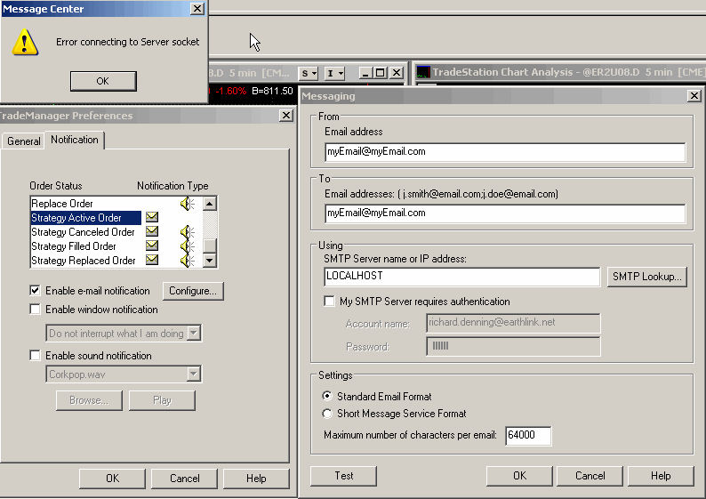Click OK in TradeManager Preferences
Image resolution: width=706 pixels, height=499 pixels.
point(113,479)
